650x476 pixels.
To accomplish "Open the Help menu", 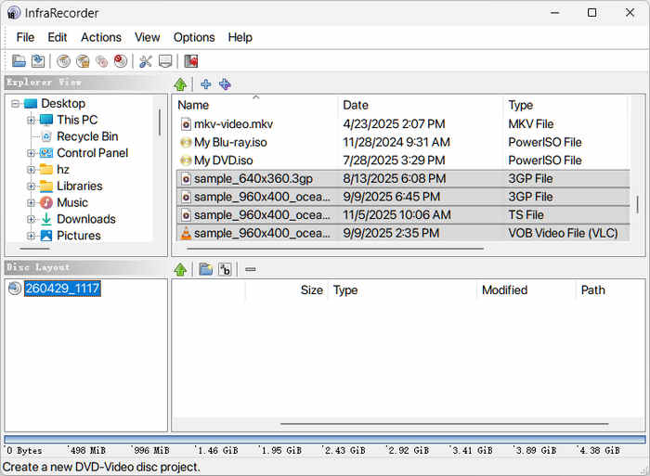I will coord(240,37).
